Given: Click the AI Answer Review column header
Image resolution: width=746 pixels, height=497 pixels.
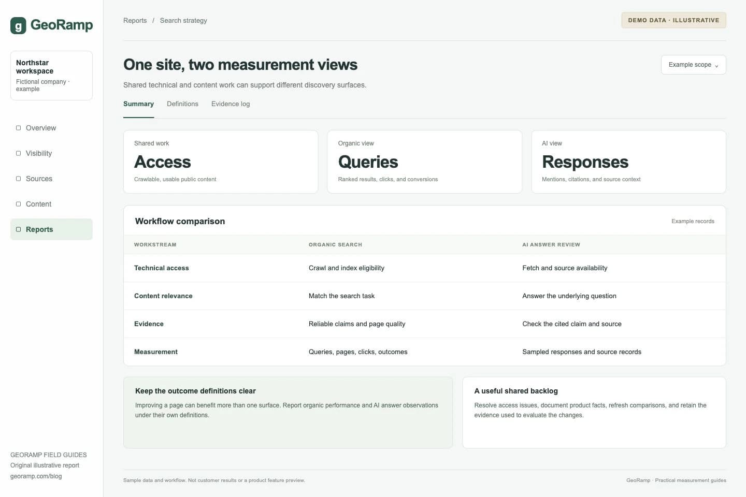Looking at the screenshot, I should 551,245.
